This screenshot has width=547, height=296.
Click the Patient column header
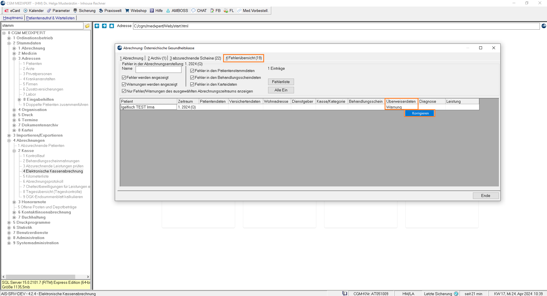[148, 101]
